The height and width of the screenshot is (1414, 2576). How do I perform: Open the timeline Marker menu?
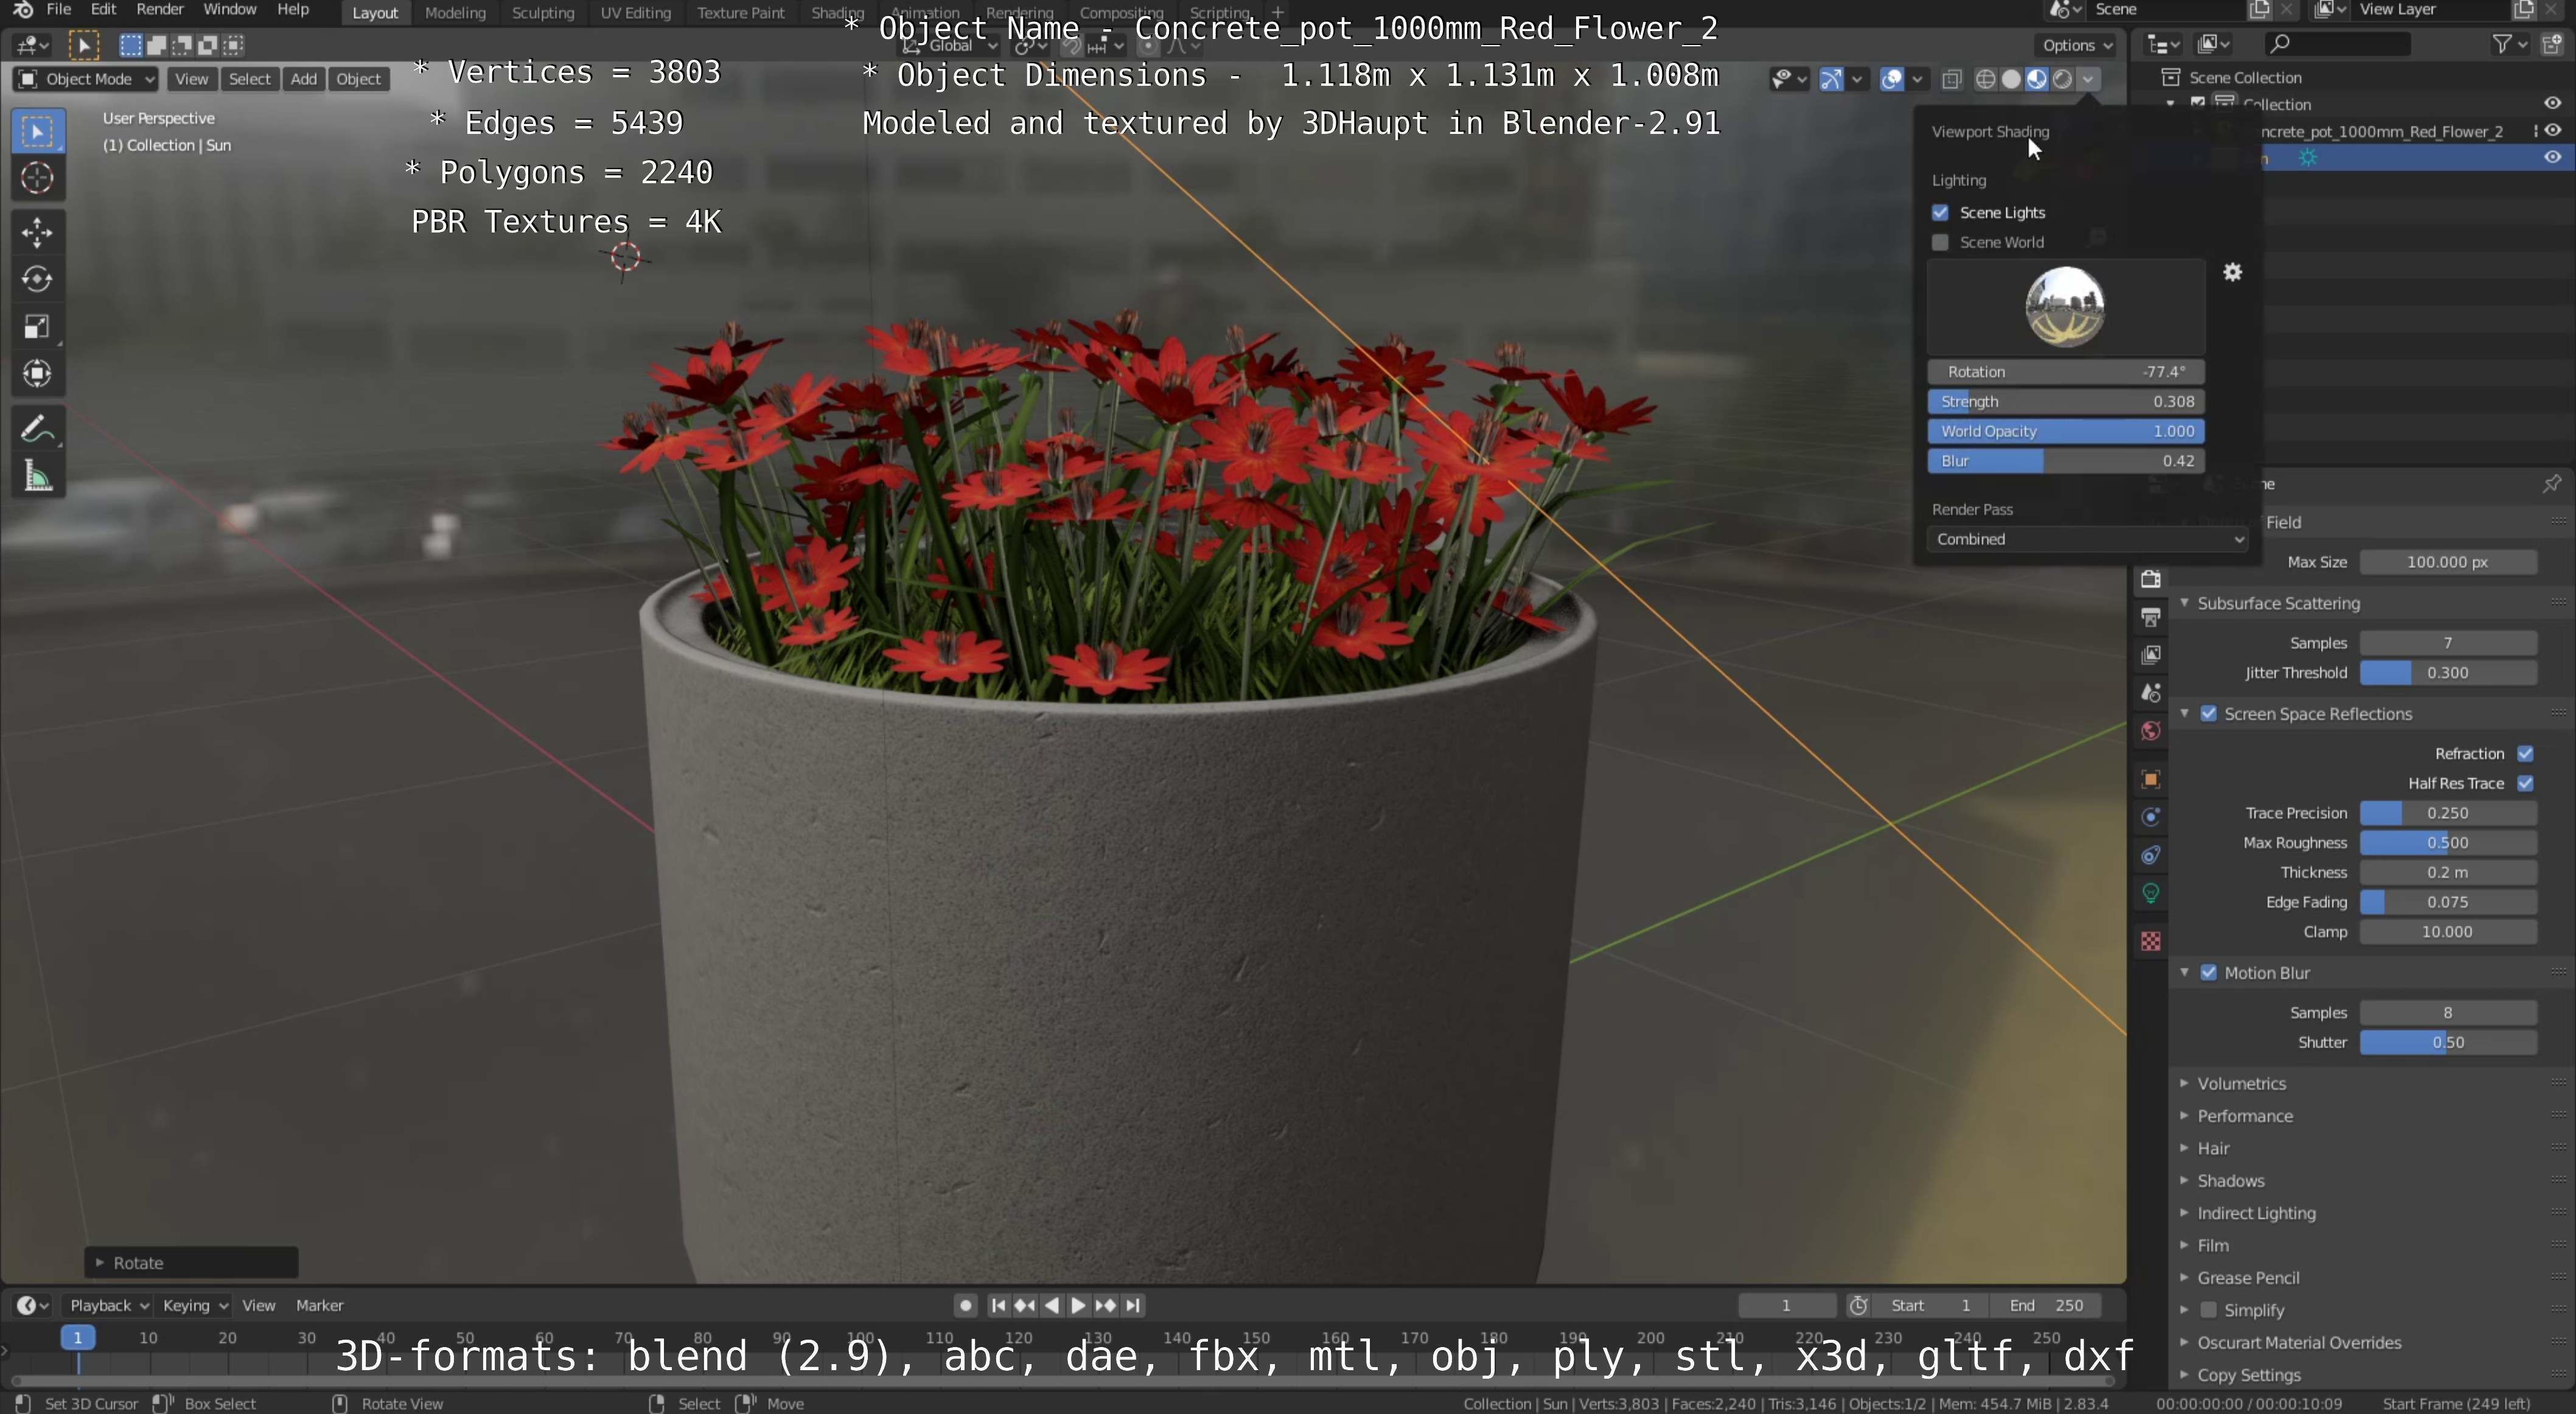pos(319,1305)
